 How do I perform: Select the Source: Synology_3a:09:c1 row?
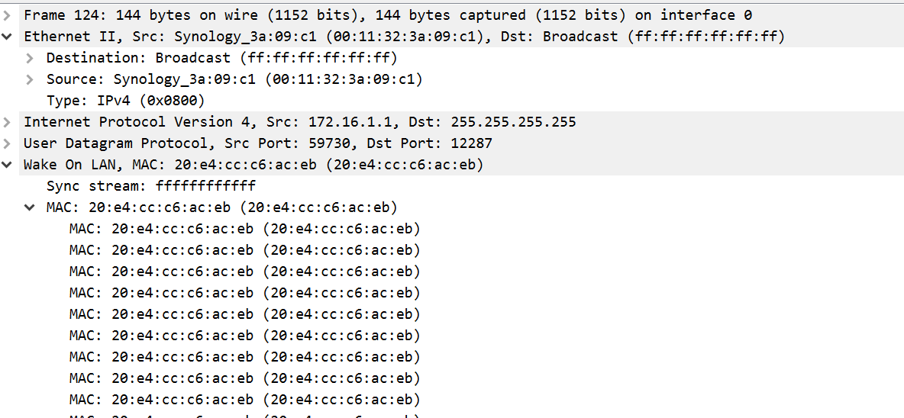click(234, 79)
